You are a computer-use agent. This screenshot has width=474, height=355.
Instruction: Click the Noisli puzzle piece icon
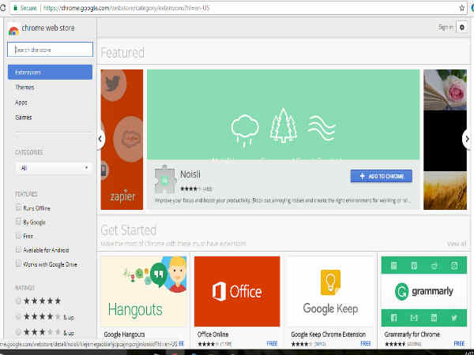pos(165,180)
